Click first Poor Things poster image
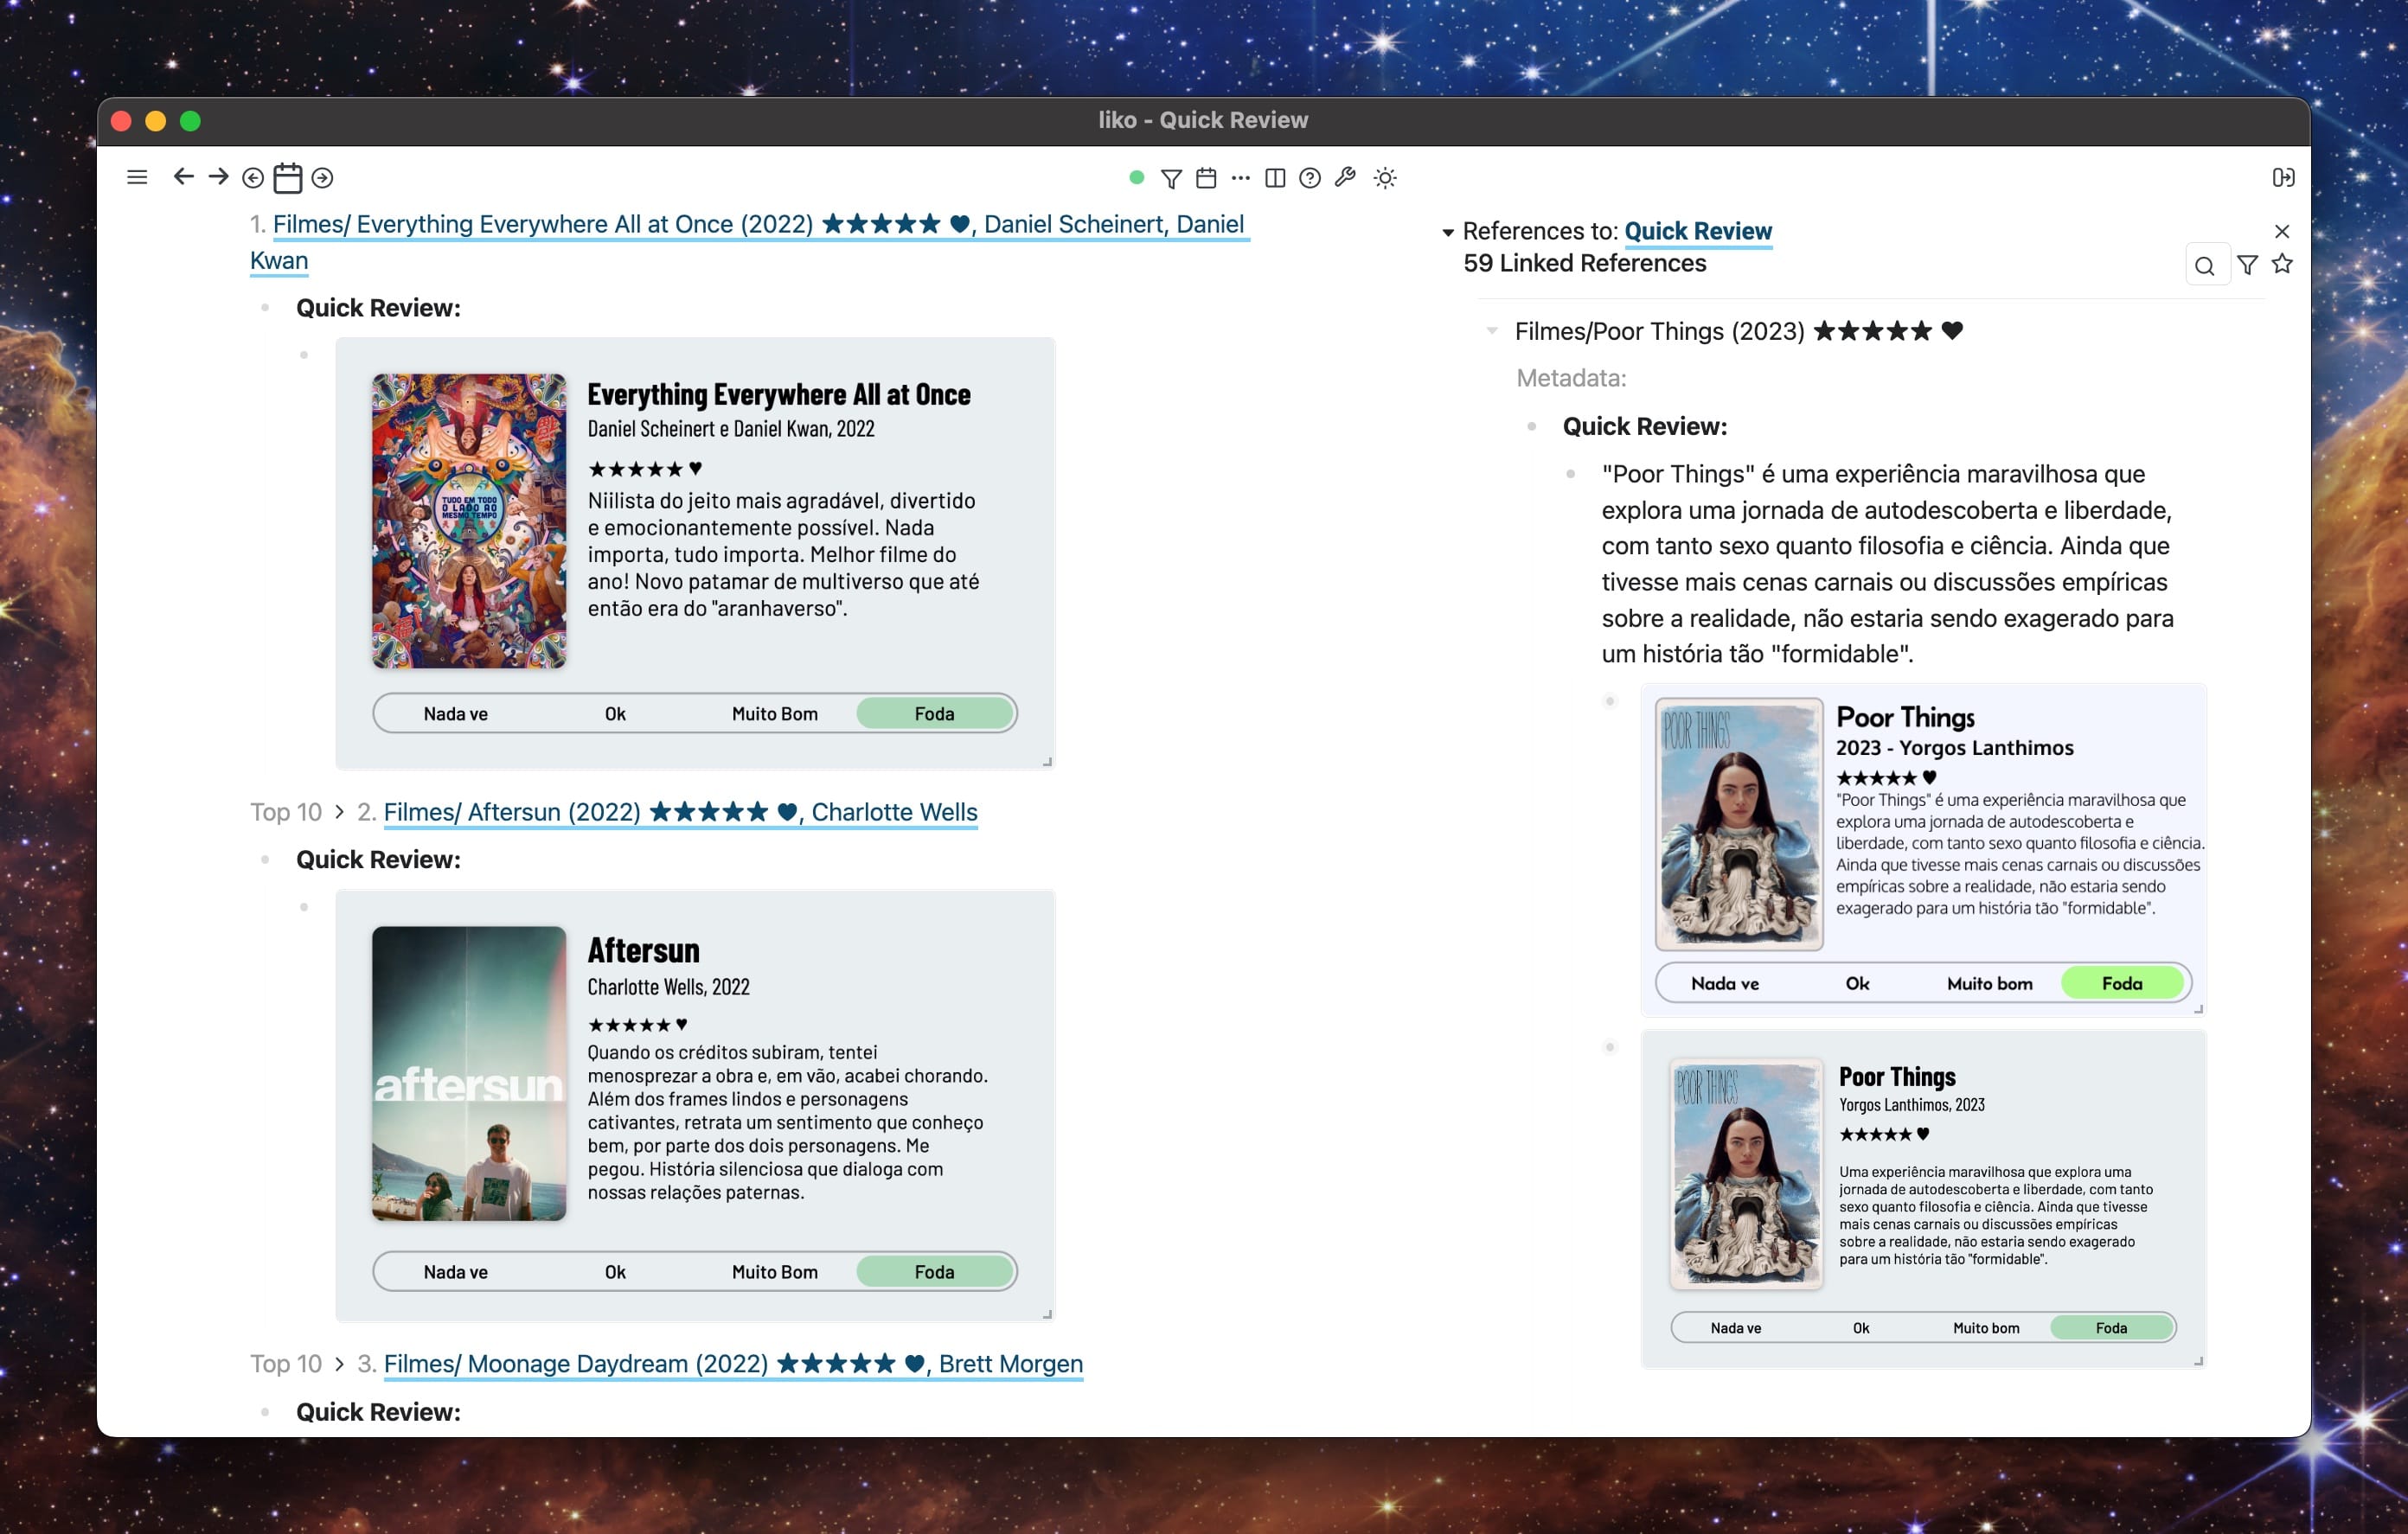Viewport: 2408px width, 1534px height. click(1739, 824)
